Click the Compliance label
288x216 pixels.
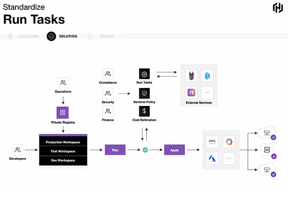point(108,83)
